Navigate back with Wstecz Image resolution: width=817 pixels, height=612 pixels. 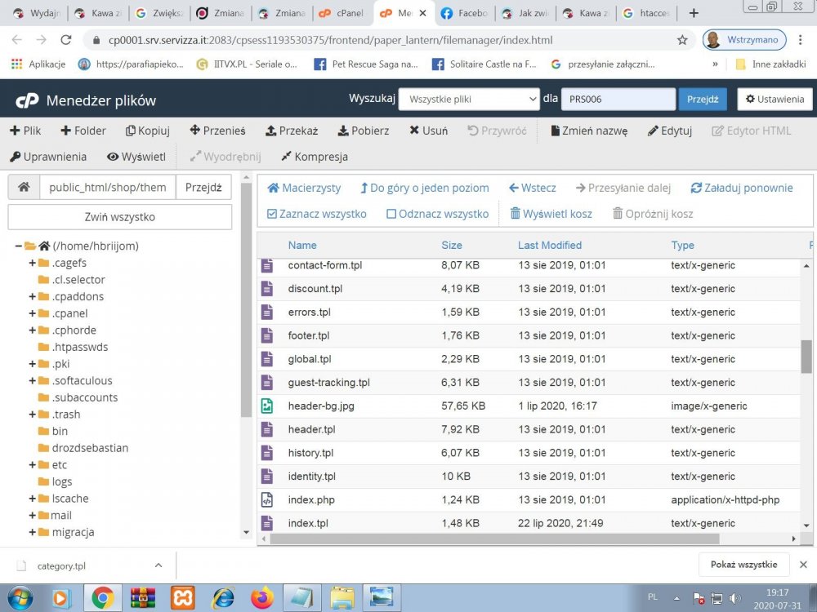(533, 188)
